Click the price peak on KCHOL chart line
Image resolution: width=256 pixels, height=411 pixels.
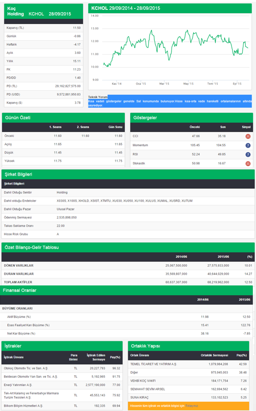(x=151, y=30)
